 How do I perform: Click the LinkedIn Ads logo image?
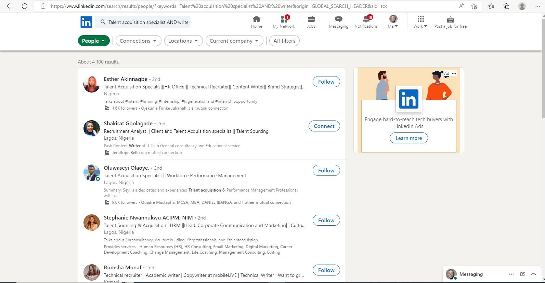[409, 99]
